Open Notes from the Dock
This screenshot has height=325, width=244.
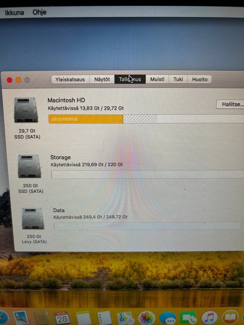tap(83, 318)
